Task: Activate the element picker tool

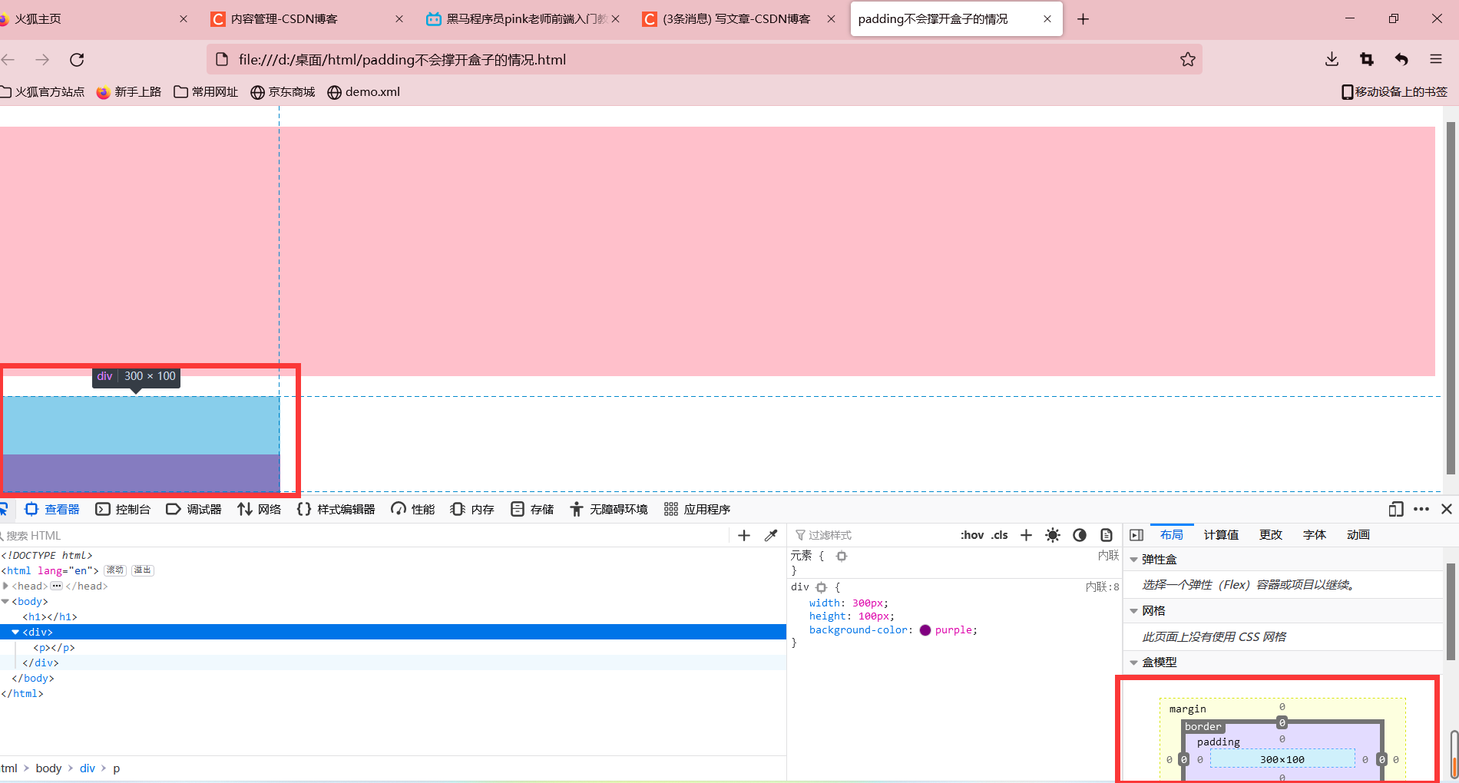Action: coord(3,509)
